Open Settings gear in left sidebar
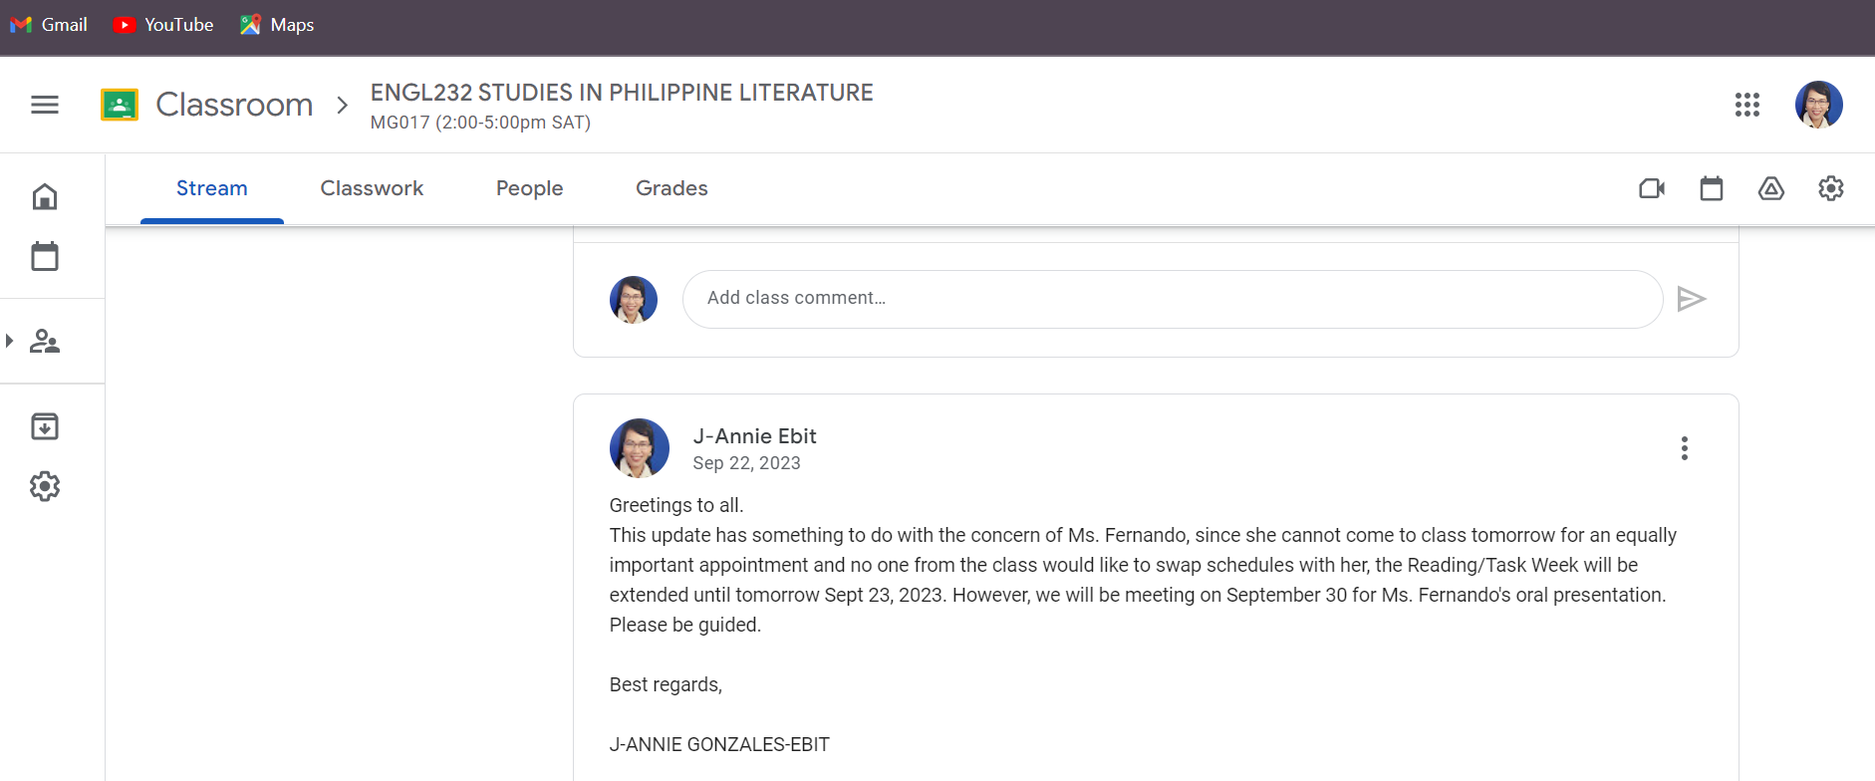1875x781 pixels. click(x=45, y=486)
